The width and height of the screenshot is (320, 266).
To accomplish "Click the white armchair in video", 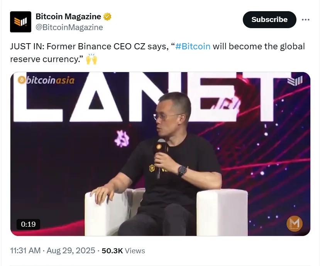I will [166, 212].
